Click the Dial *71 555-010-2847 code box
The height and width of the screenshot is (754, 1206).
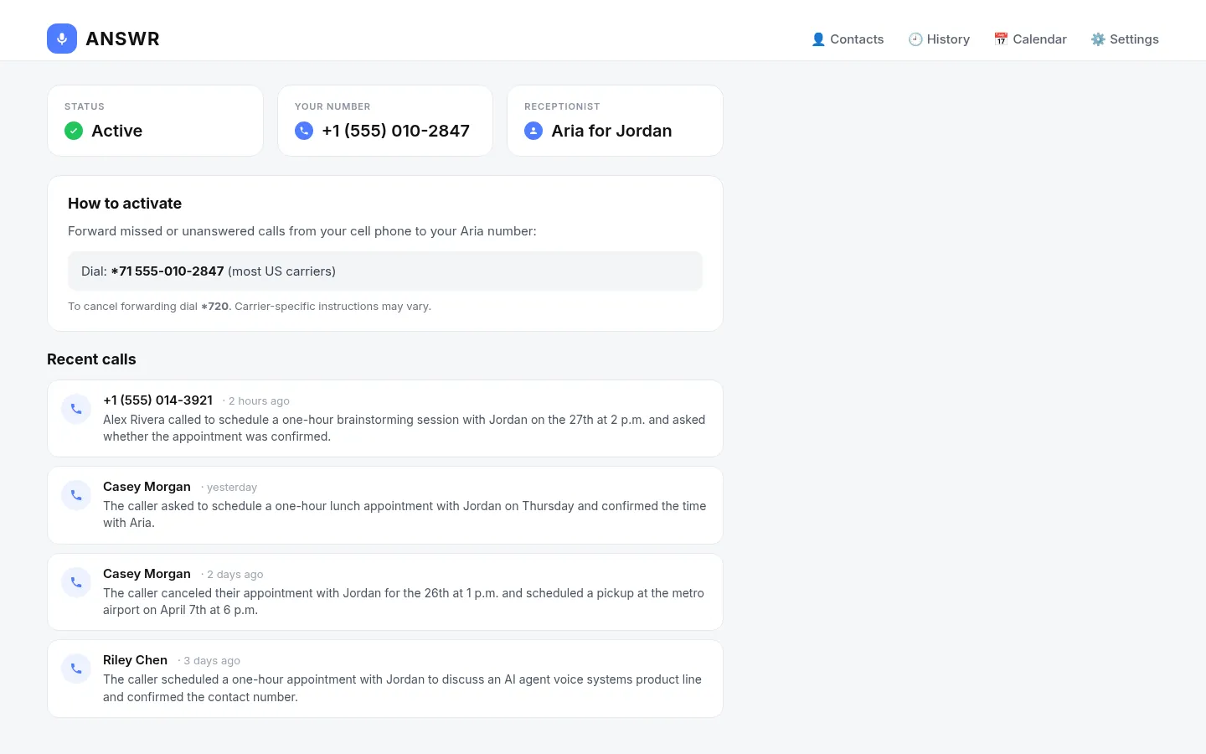pyautogui.click(x=385, y=271)
